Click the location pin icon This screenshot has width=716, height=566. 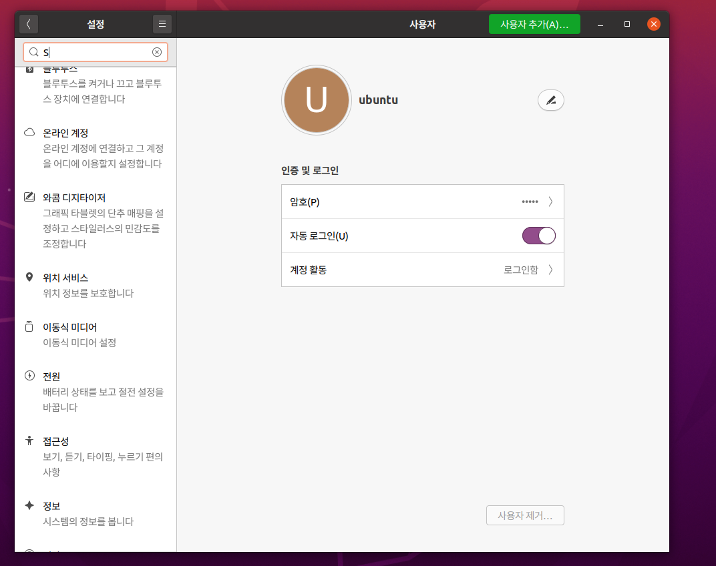[29, 277]
